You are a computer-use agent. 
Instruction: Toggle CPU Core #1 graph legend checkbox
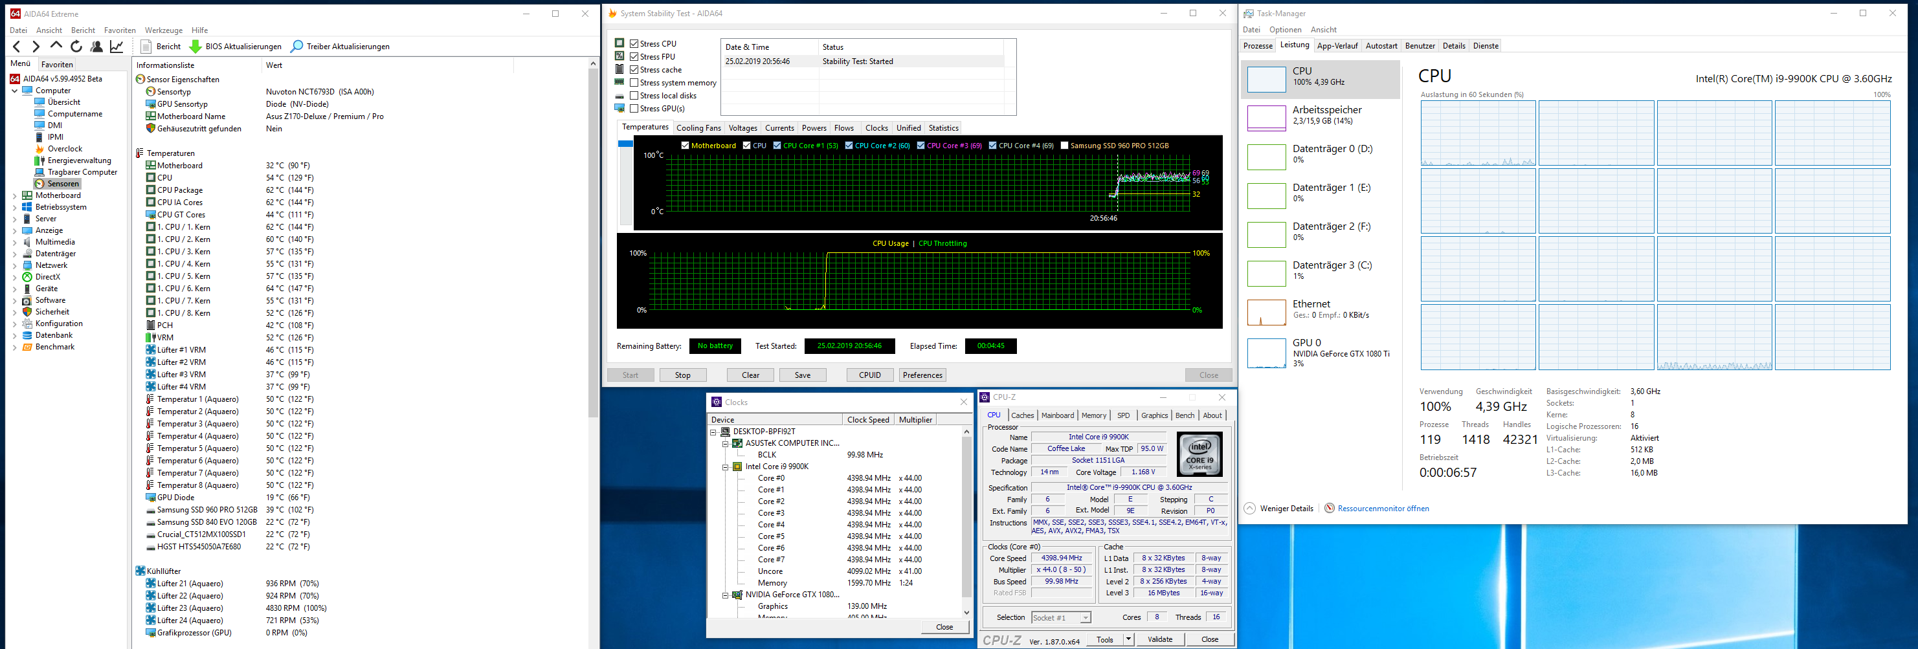coord(777,146)
